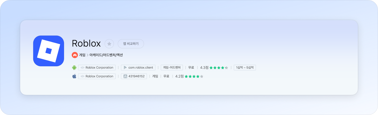The height and width of the screenshot is (115, 378).
Task: Click the red game controller category icon
Action: point(75,55)
